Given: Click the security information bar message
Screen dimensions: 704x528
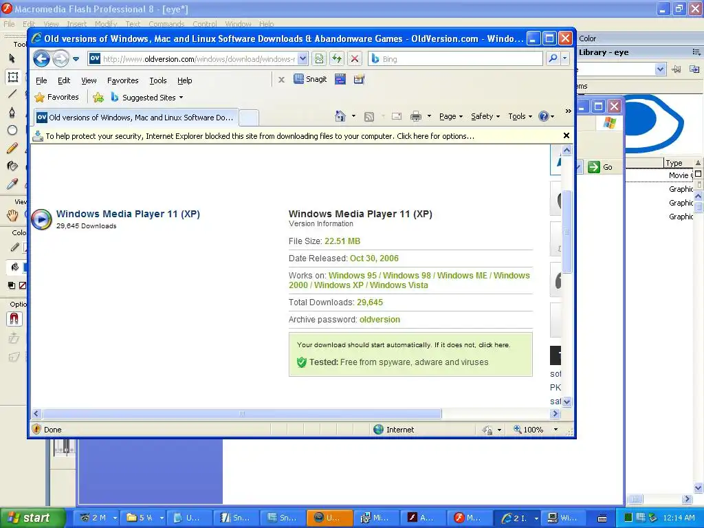Looking at the screenshot, I should coord(260,136).
